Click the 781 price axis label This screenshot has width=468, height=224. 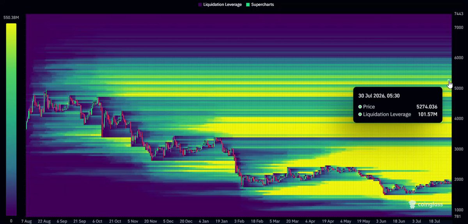point(457,217)
